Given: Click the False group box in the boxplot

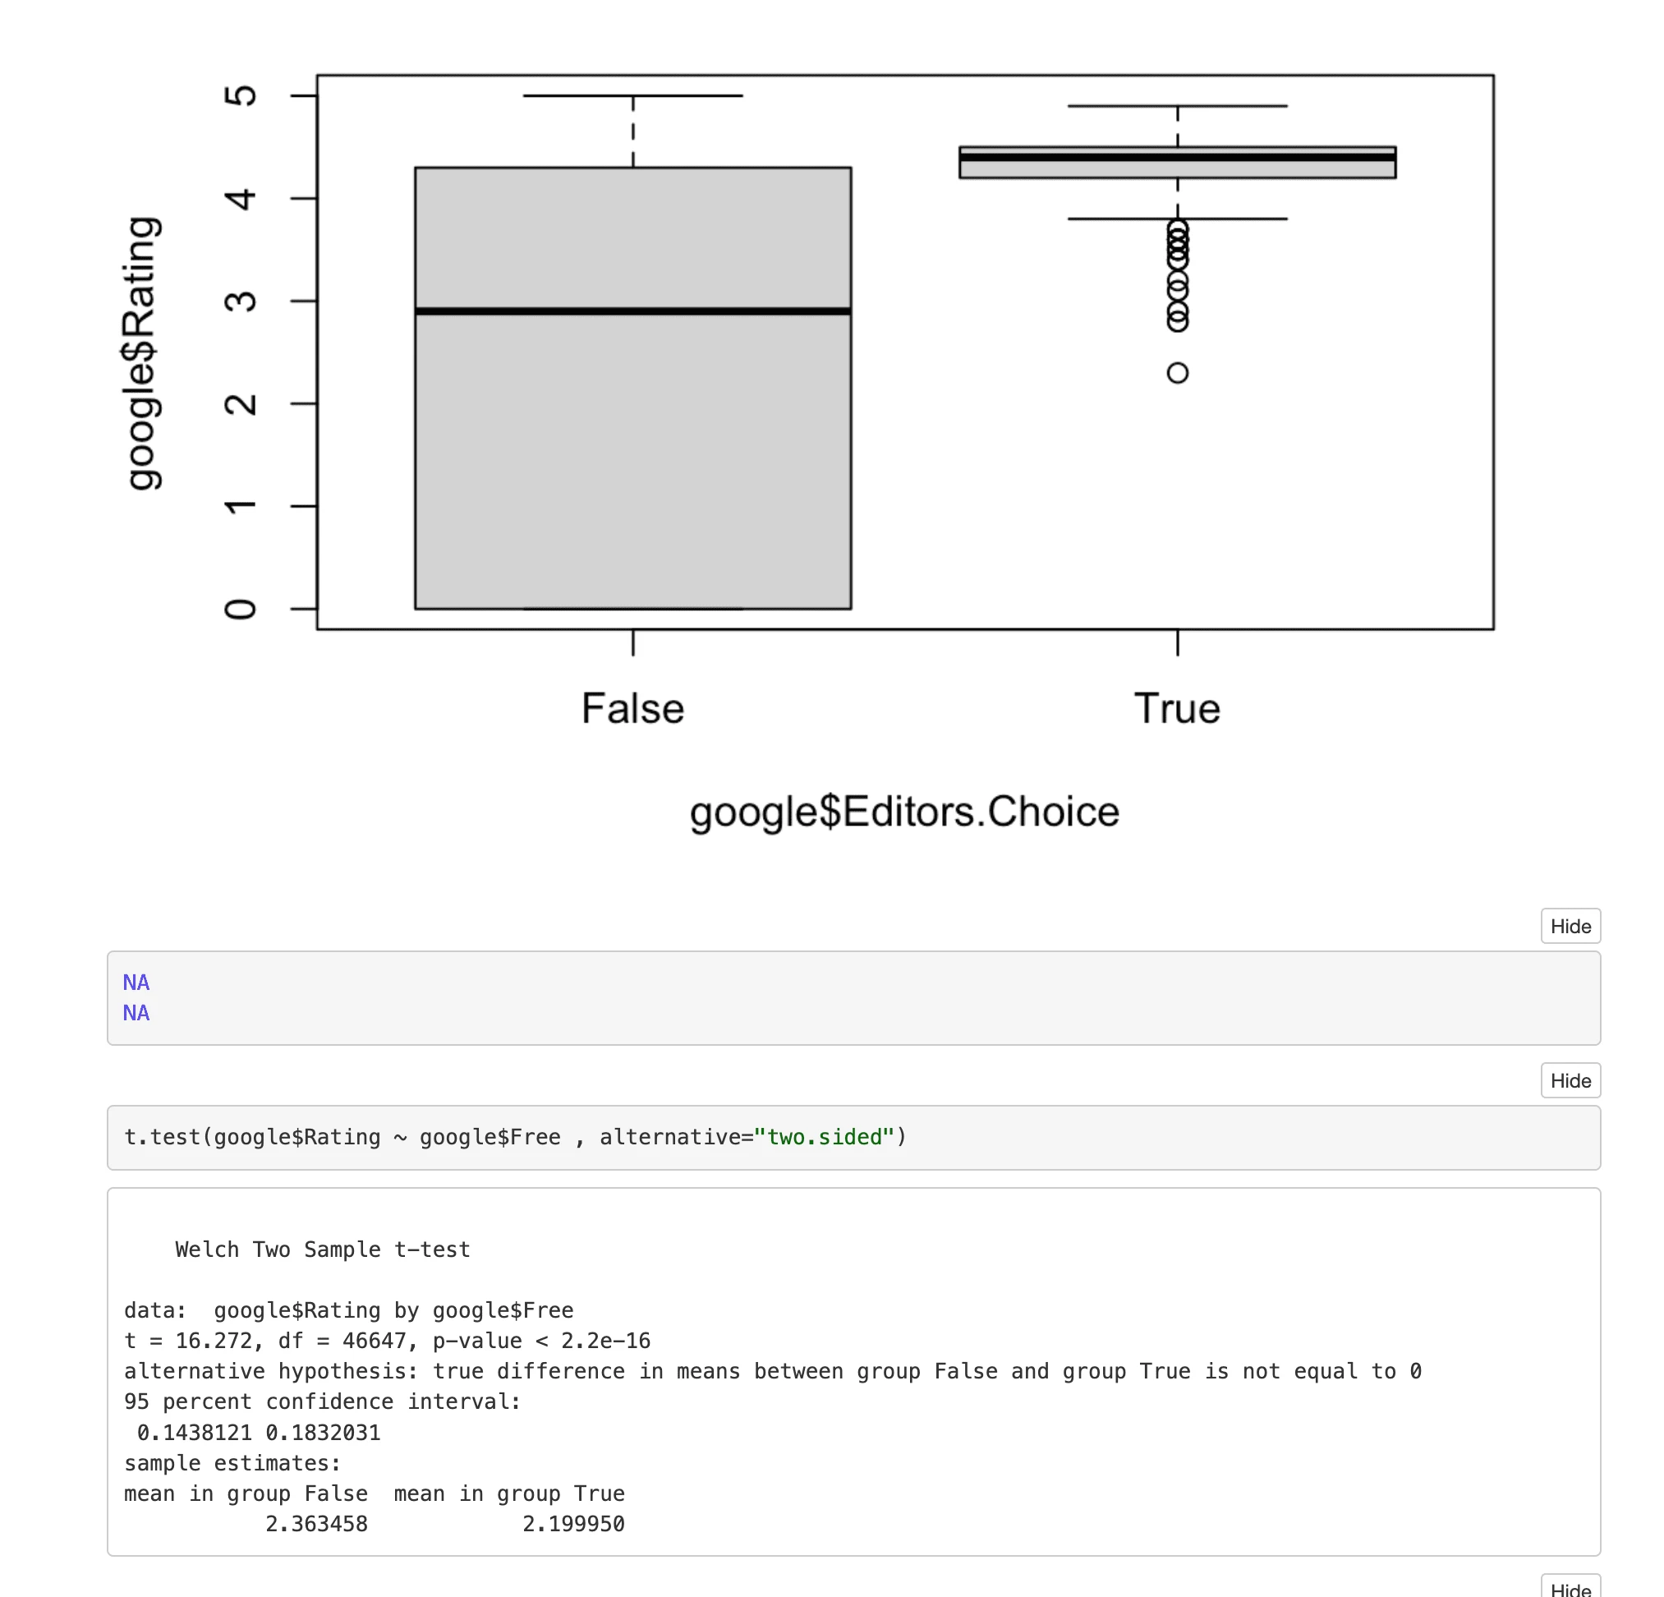Looking at the screenshot, I should (x=632, y=458).
